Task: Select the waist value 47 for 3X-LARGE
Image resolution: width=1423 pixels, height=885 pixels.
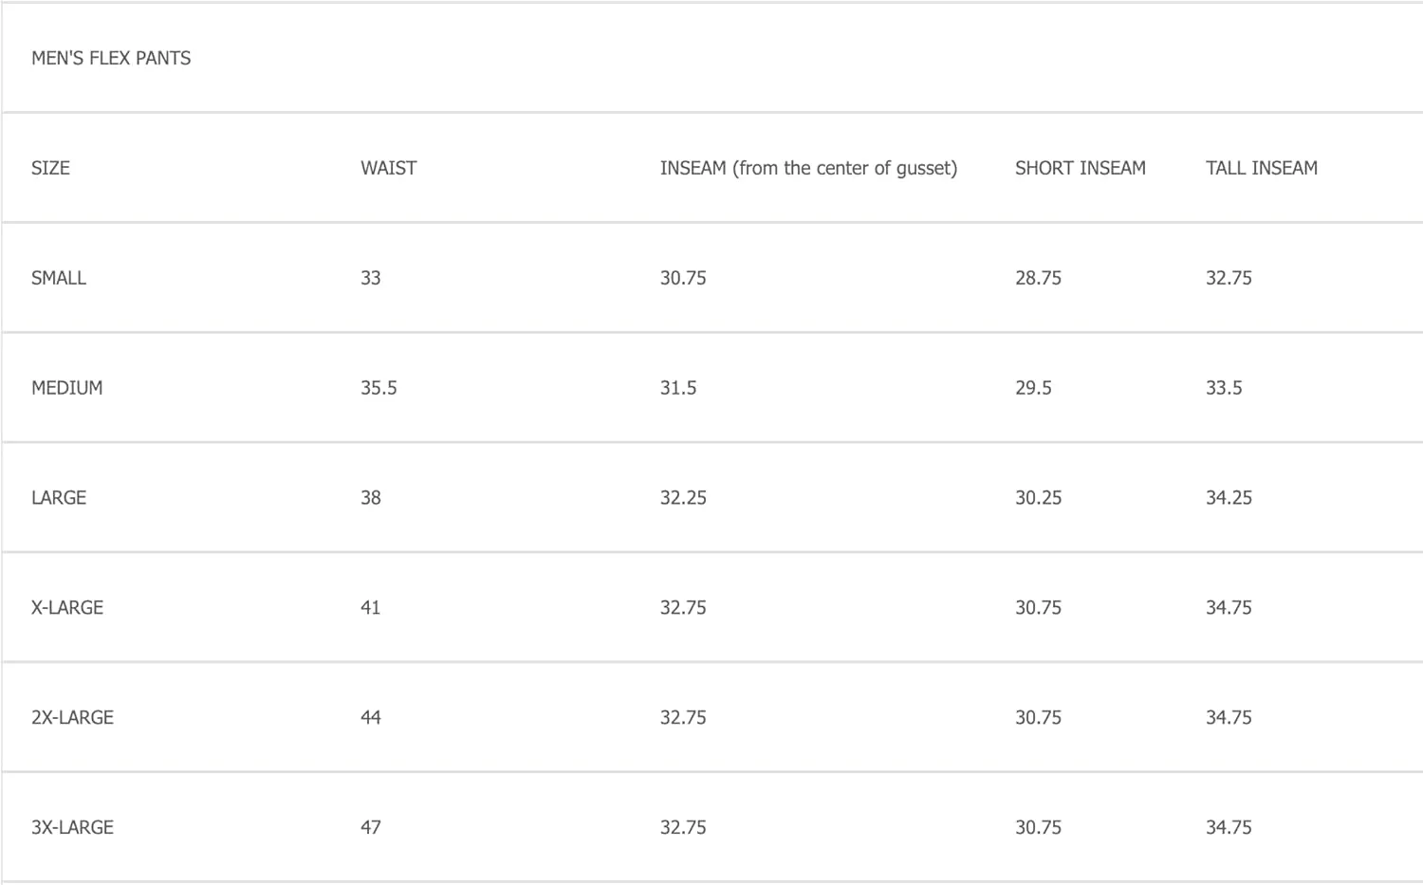Action: [370, 827]
